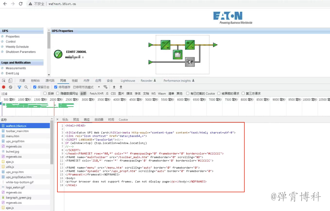Open Event Log link in sidebar
Screen dimensions: 330x211
[12, 73]
